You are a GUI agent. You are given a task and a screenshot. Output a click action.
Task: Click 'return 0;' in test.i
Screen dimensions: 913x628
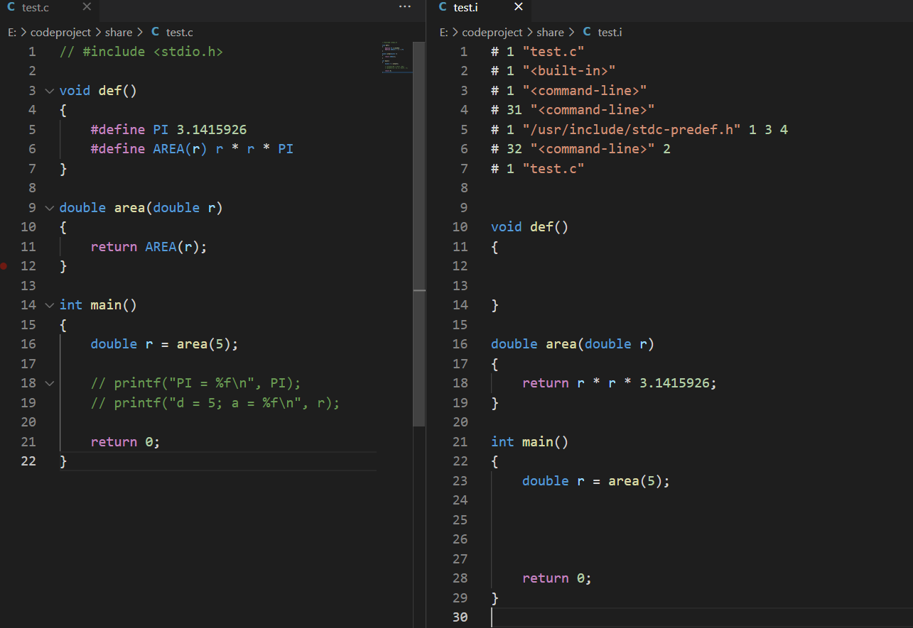[557, 578]
